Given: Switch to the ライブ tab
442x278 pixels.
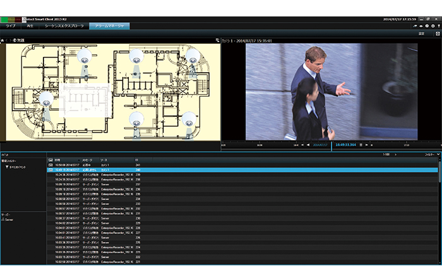Looking at the screenshot, I should click(11, 27).
